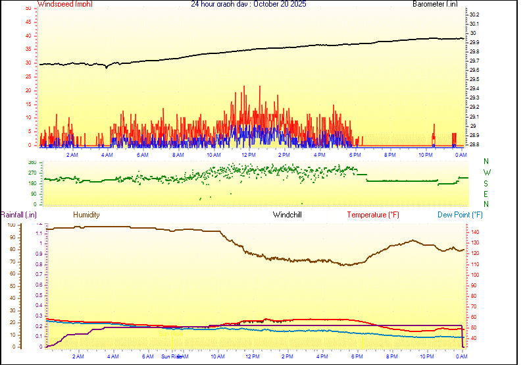Click the 30.2 value on barometer scale
The image size is (525, 365).
click(x=475, y=14)
